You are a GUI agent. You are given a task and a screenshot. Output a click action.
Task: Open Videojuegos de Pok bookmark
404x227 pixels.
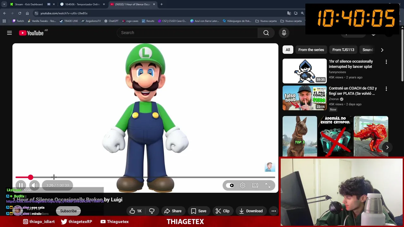237,21
